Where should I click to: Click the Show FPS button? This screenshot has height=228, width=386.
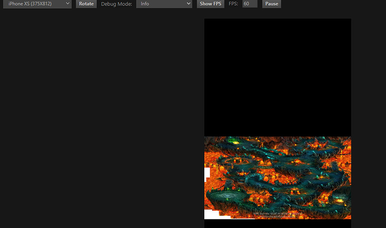pyautogui.click(x=210, y=4)
